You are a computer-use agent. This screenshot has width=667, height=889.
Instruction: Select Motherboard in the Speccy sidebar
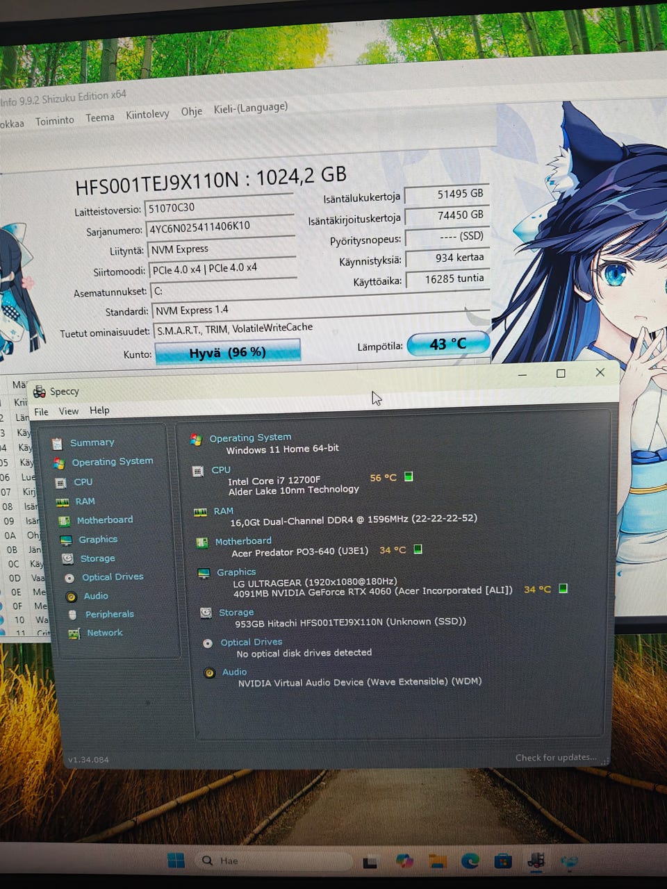coord(104,520)
